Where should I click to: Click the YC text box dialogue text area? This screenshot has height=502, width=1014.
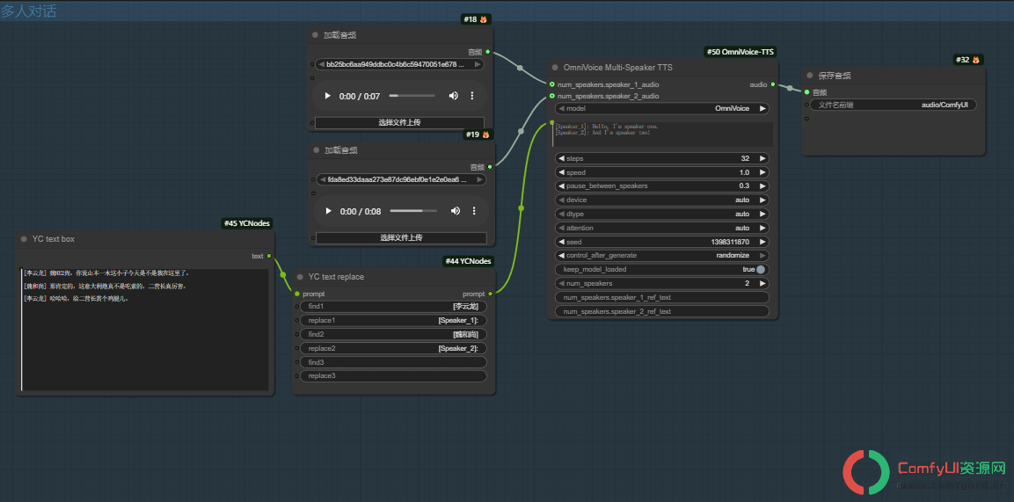[145, 330]
